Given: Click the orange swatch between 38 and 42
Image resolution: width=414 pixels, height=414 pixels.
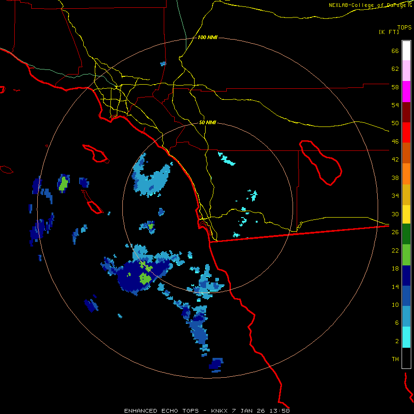Looking at the screenshot, I should point(406,174).
